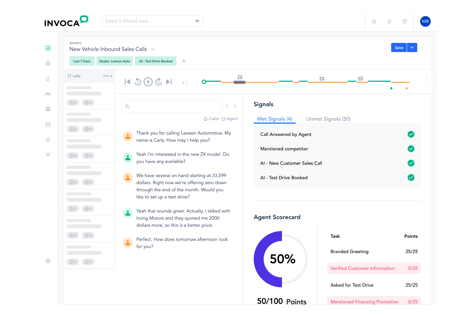Click check mark in AI - Test Drive Booked signal row
This screenshot has height=316, width=475.
coord(411,178)
